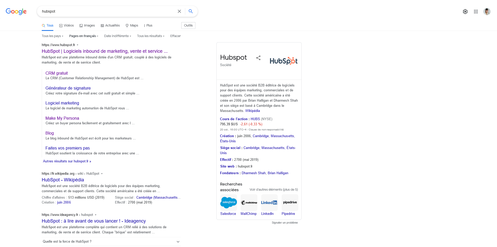Screen dimensions: 497x247
Task: Click the account profile avatar
Action: tap(487, 12)
